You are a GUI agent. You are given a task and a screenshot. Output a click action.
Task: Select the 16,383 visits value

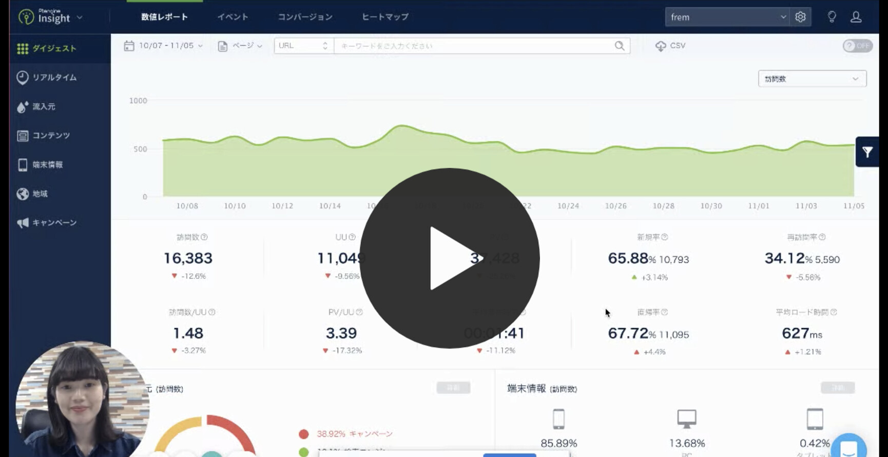[x=188, y=258]
